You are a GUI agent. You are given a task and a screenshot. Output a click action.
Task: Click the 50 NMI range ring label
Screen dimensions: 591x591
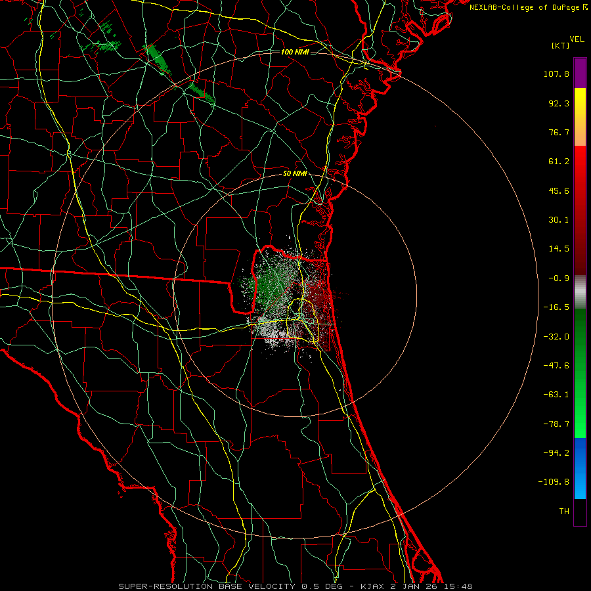295,174
